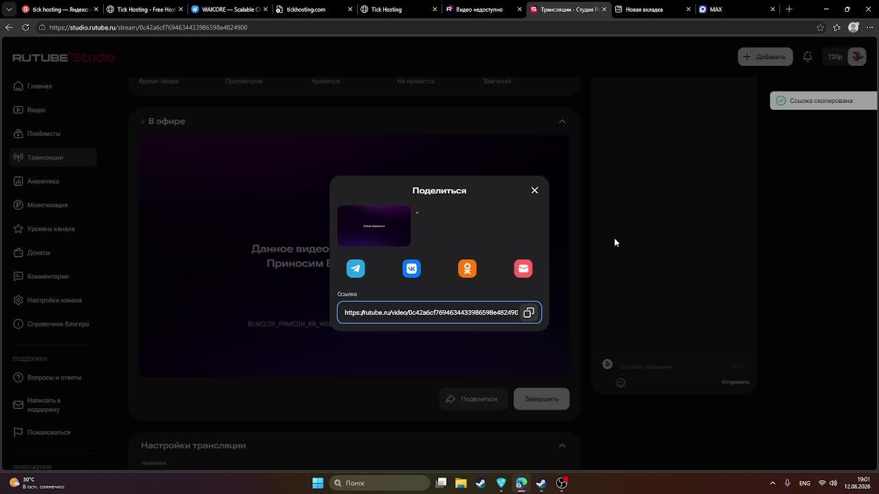Image resolution: width=879 pixels, height=494 pixels.
Task: Collapse the Настройки трансляции section chevron
Action: [x=562, y=445]
